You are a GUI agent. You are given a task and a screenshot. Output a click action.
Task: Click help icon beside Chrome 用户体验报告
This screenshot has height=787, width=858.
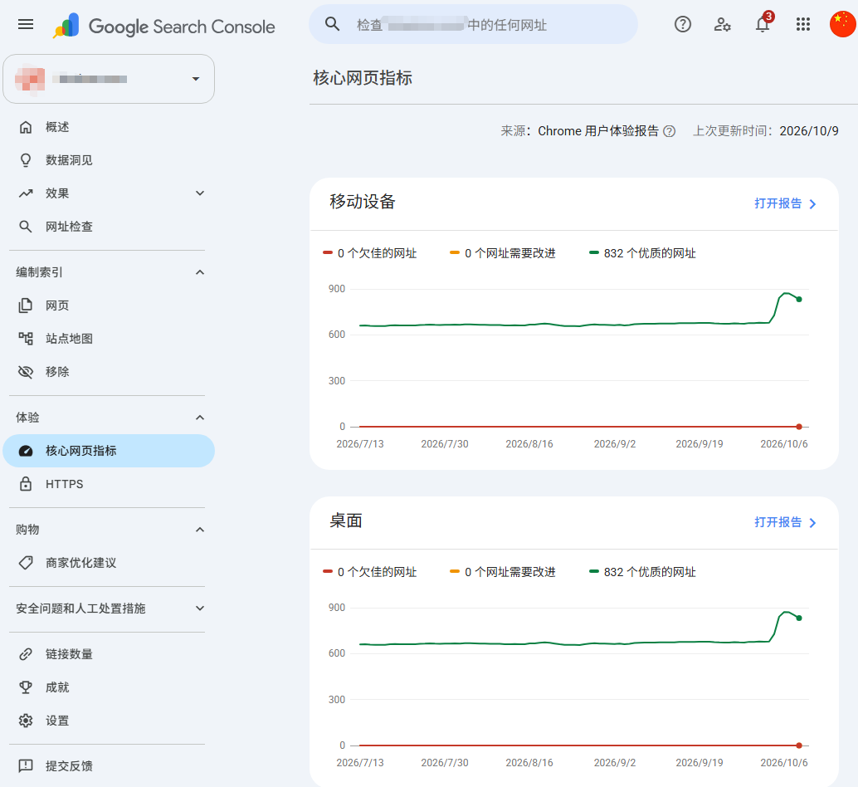669,131
